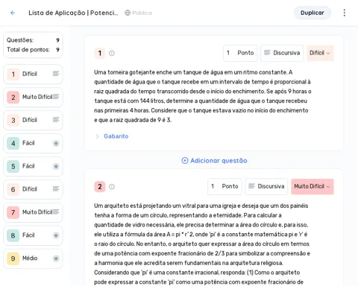Viewport: 358px width, 286px height.
Task: Click the plus icon in Adicionar questão
Action: [185, 161]
